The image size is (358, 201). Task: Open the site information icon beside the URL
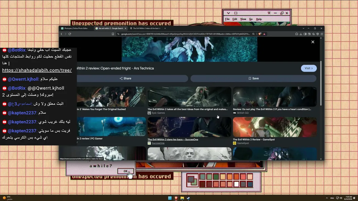pos(119,34)
